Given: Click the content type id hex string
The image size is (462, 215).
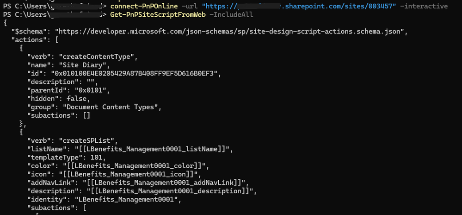Looking at the screenshot, I should click(x=136, y=73).
